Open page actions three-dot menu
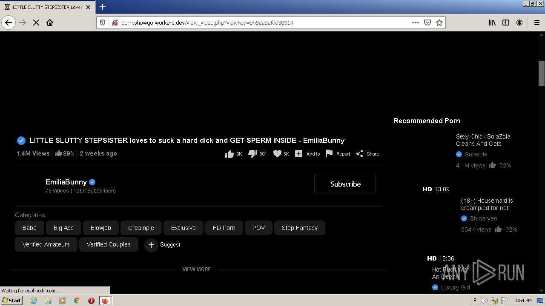Image resolution: width=545 pixels, height=306 pixels. [416, 23]
